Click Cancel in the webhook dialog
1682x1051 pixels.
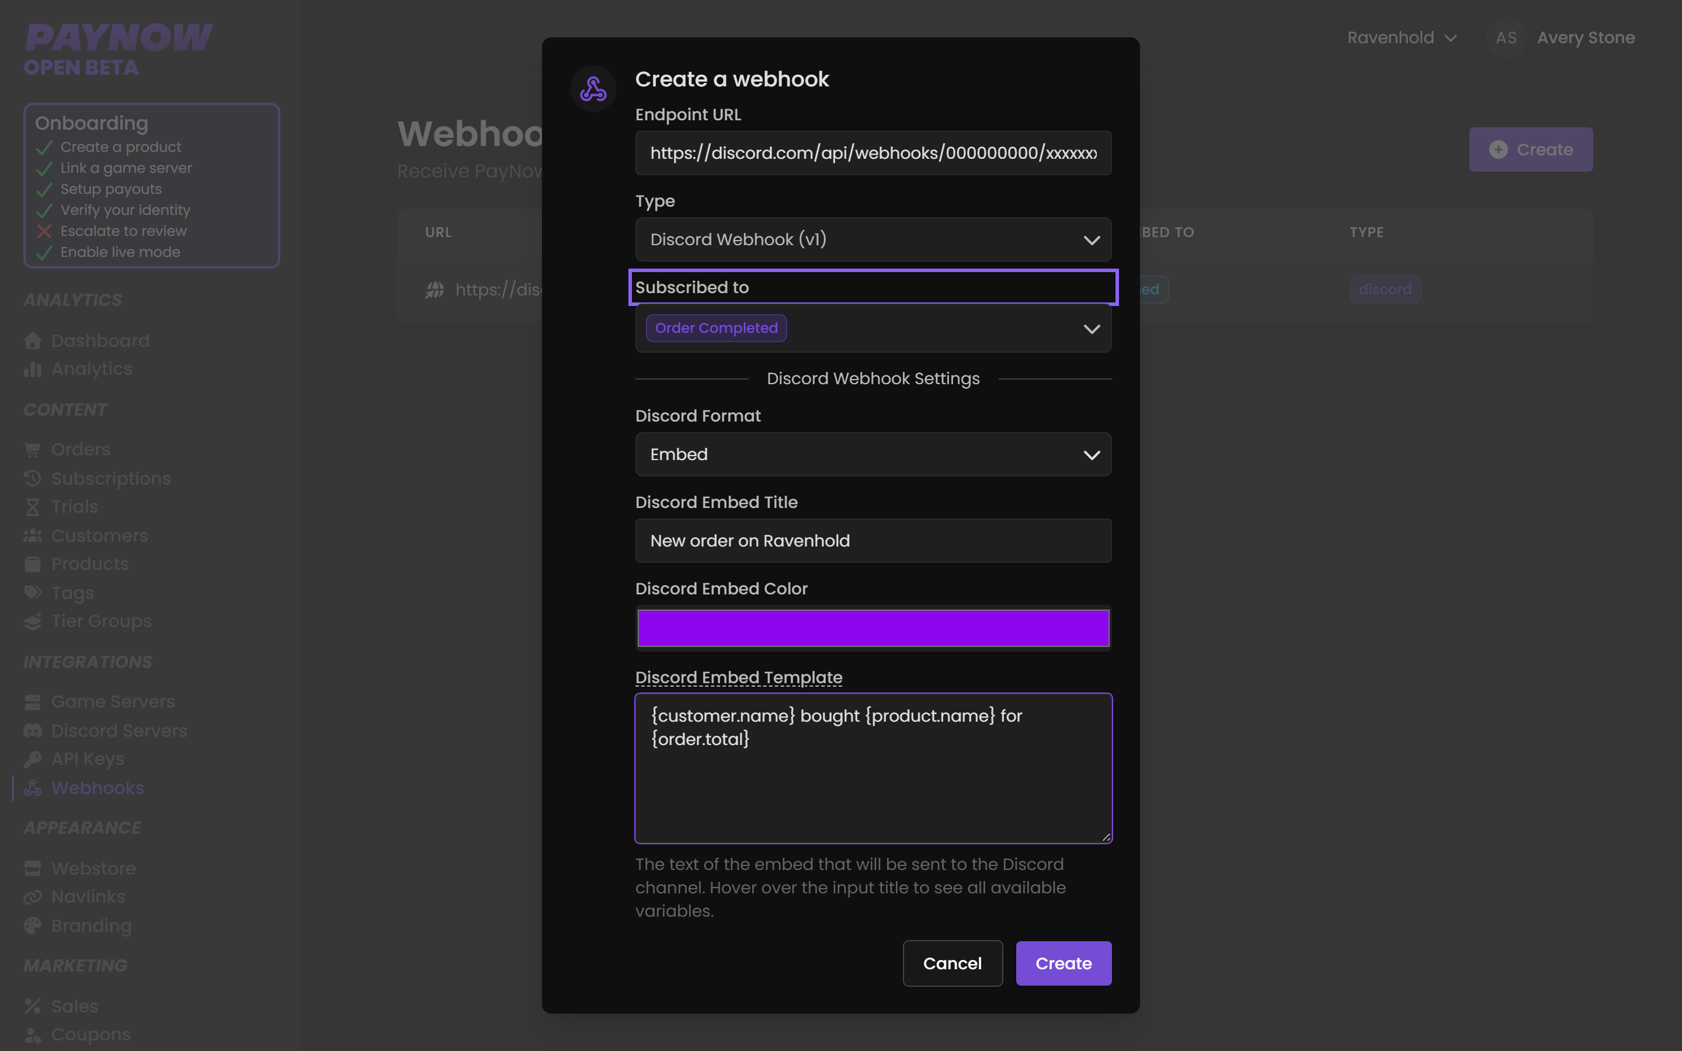(x=952, y=963)
